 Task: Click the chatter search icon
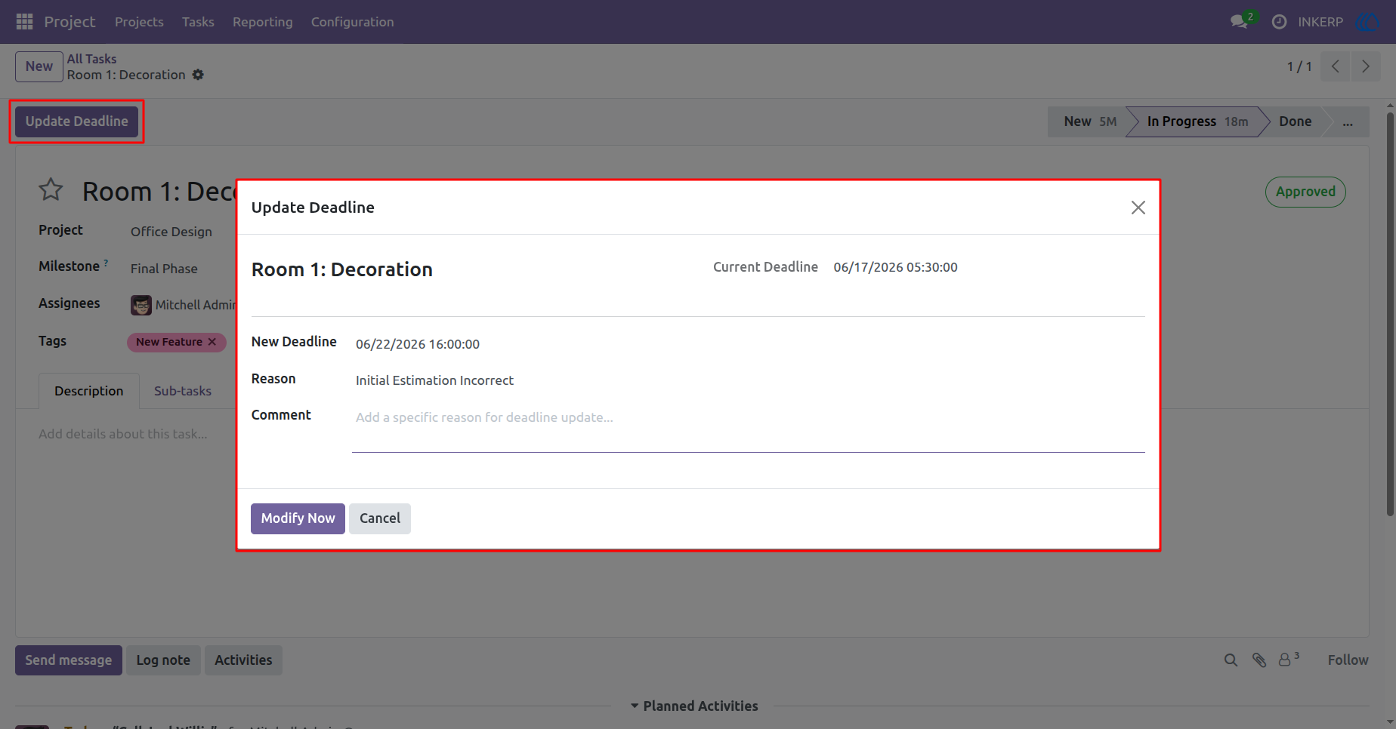coord(1231,660)
